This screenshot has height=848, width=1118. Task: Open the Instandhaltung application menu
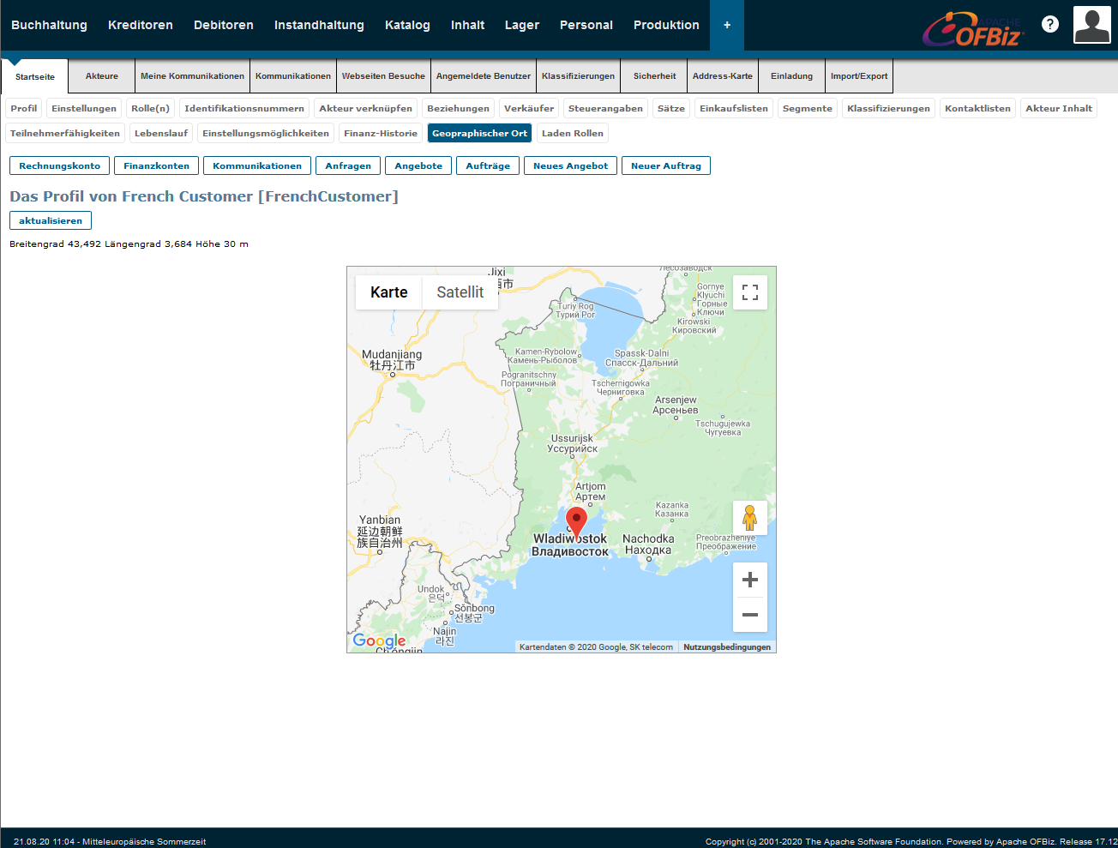(319, 25)
